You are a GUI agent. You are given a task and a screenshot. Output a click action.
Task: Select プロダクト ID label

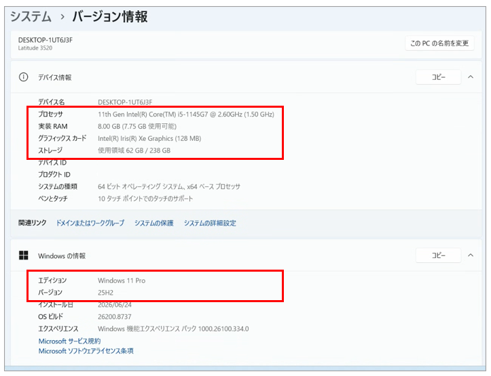54,175
